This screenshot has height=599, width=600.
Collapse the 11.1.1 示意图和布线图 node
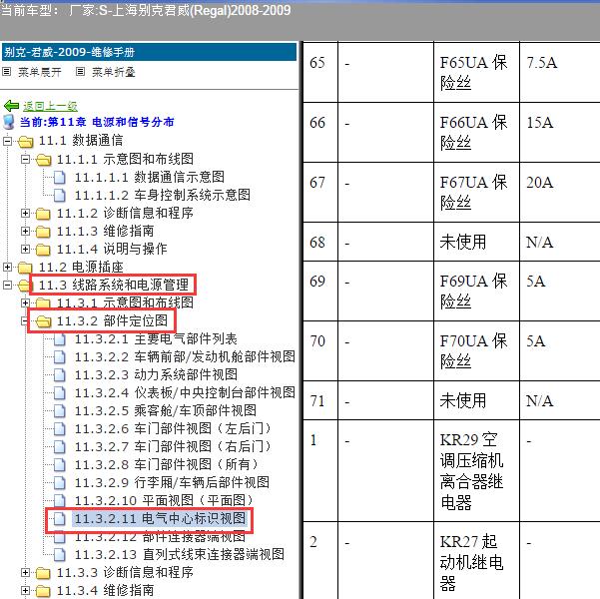pyautogui.click(x=25, y=159)
